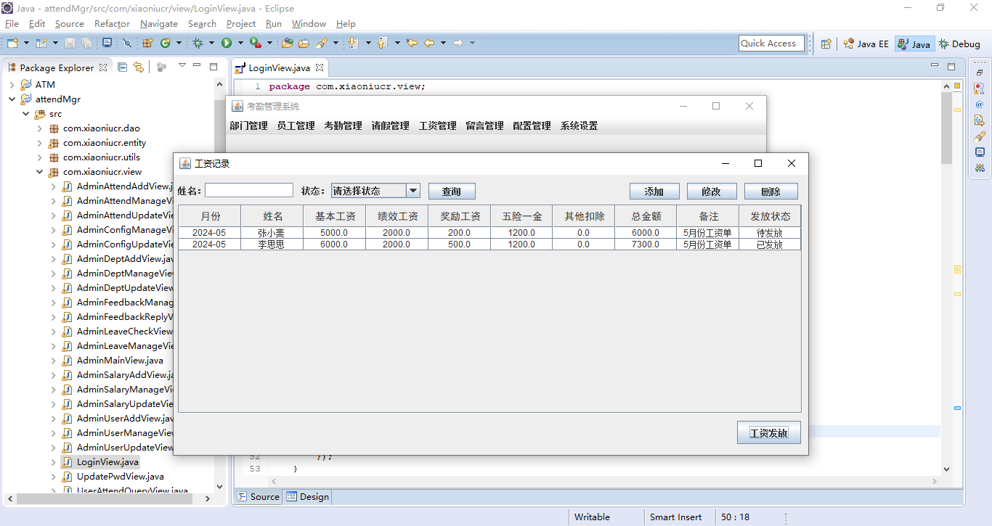The width and height of the screenshot is (992, 526).
Task: Open 工资管理 menu in 考勤管理系统 window
Action: 437,126
